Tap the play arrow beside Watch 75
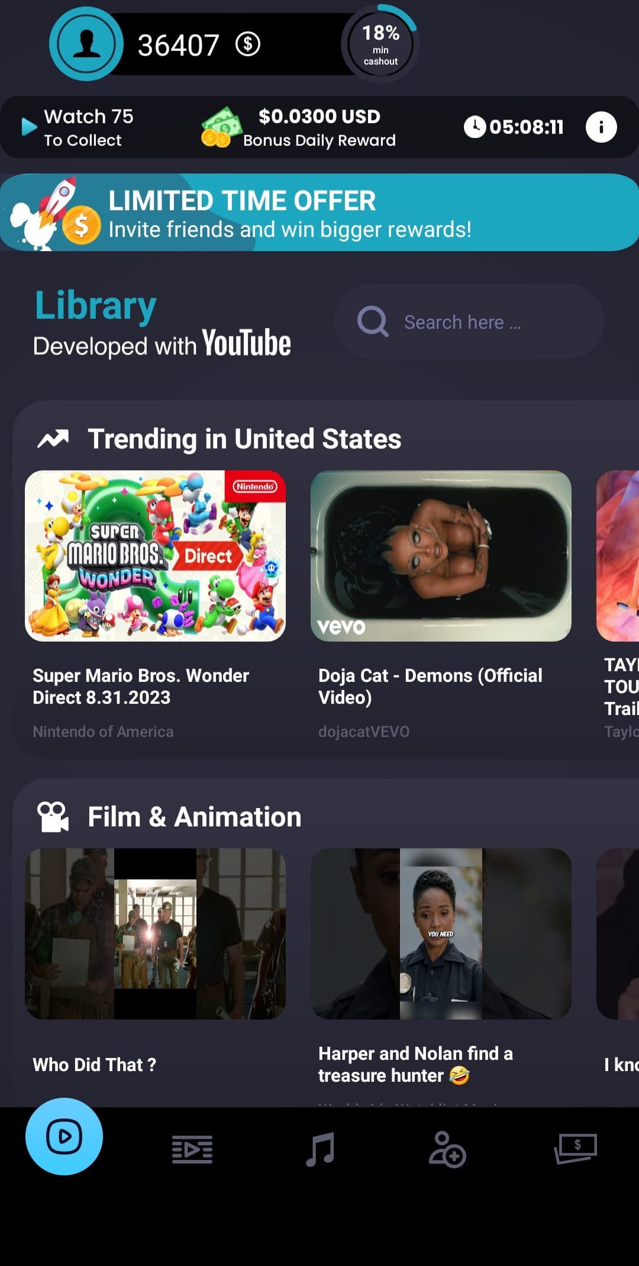Screen dimensions: 639x1266 [28, 127]
